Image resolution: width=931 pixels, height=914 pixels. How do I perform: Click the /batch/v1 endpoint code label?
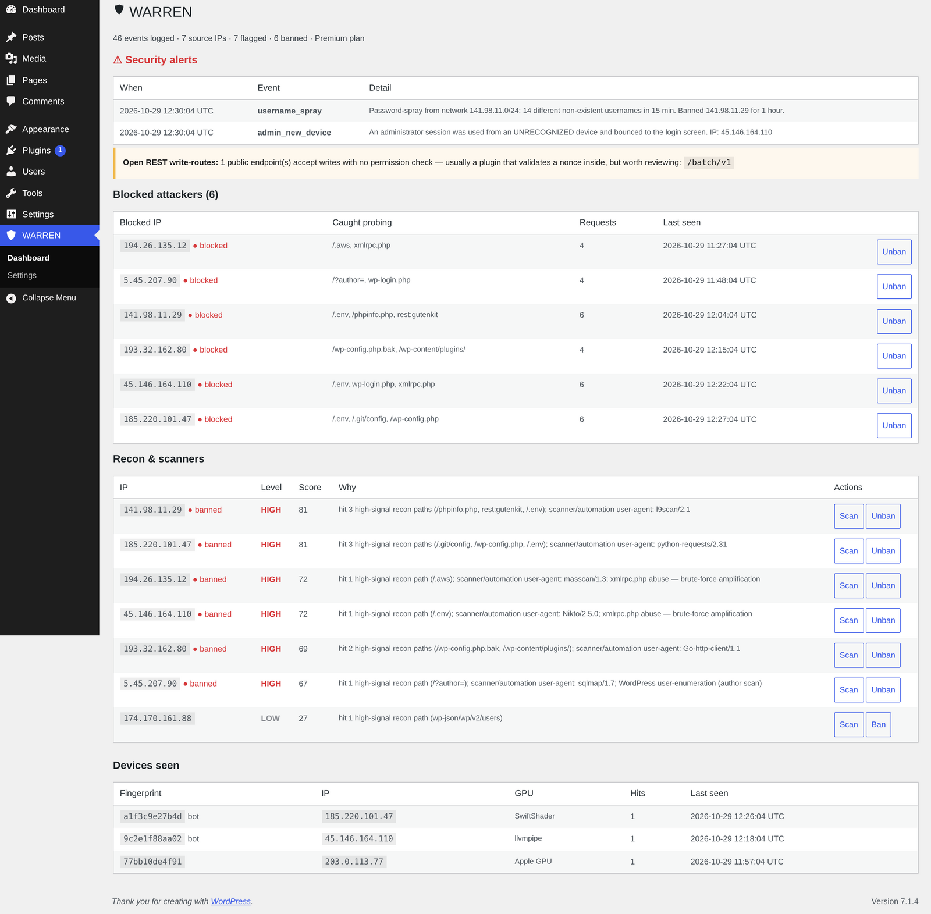point(709,162)
